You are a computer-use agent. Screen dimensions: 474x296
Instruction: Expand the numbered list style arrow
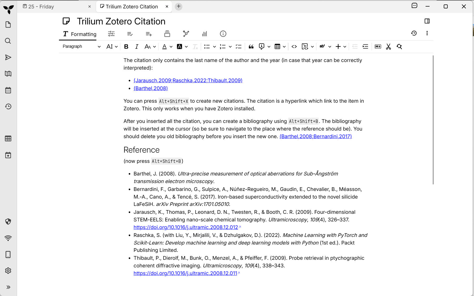coord(230,47)
